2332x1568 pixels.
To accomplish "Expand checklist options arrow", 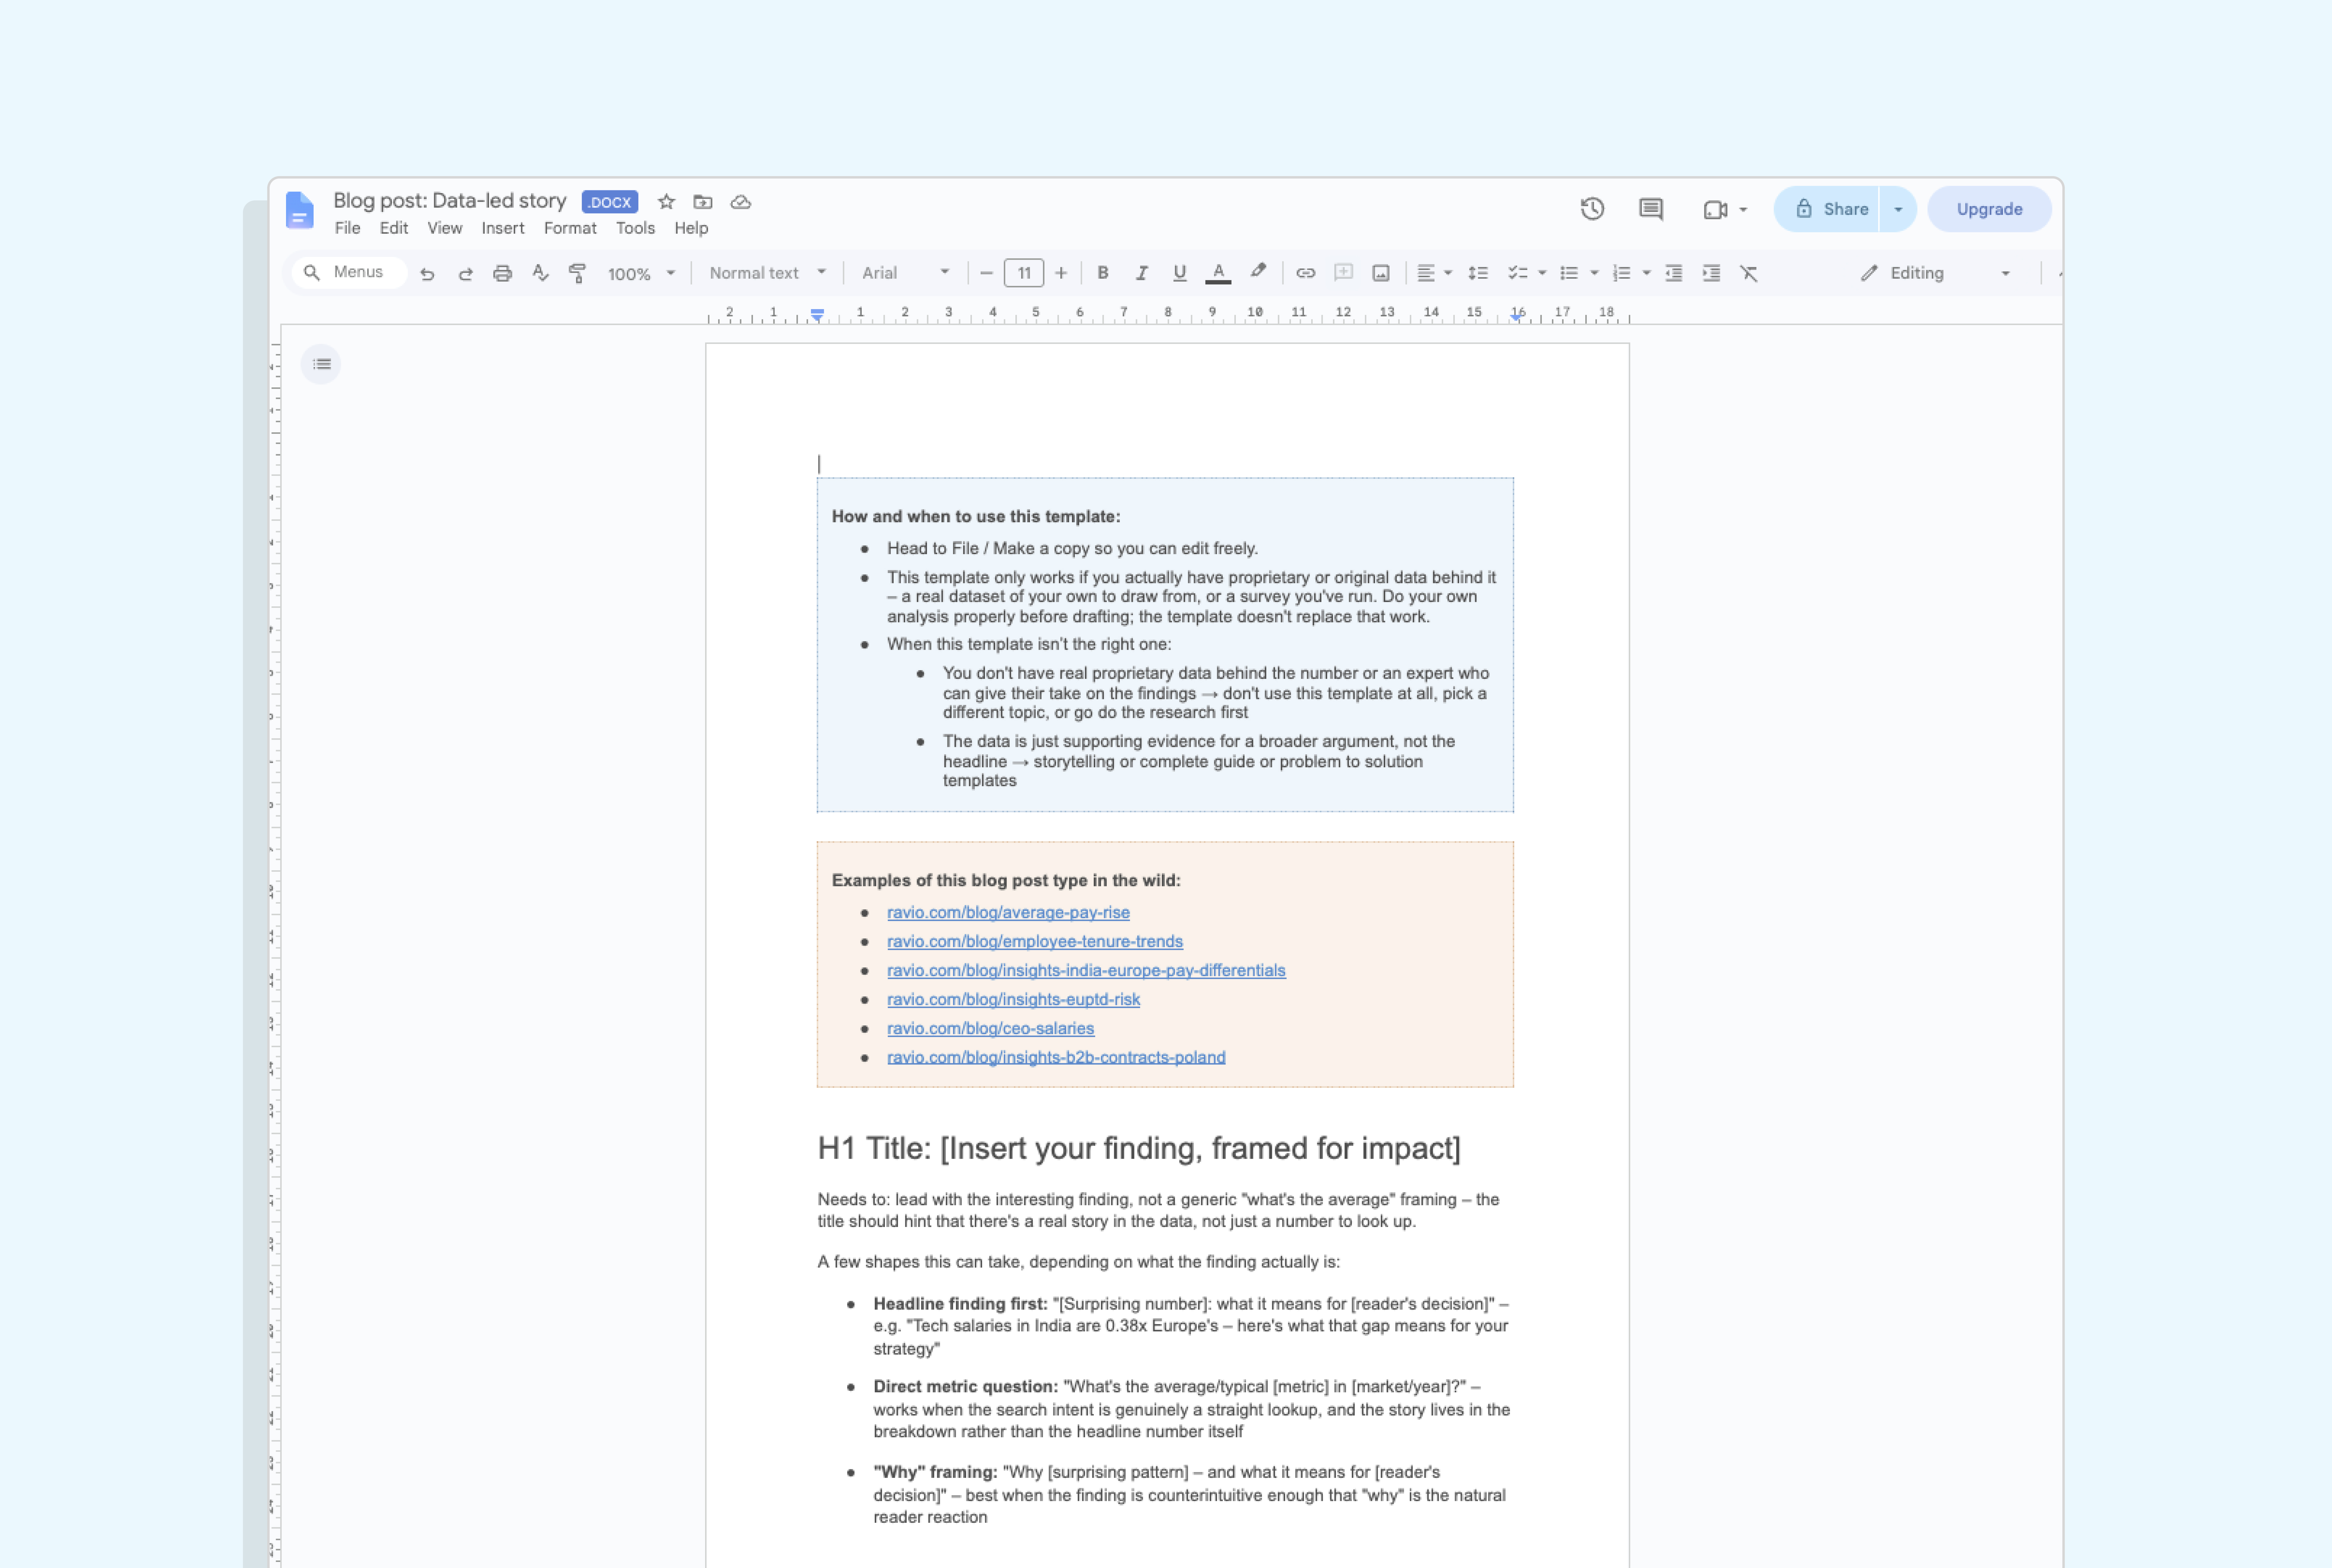I will tap(1542, 273).
